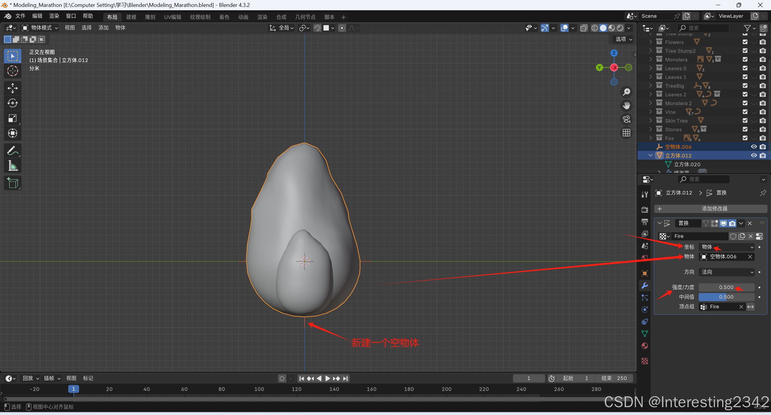Select the Scale tool
Screen dimensions: 771x415
12,118
